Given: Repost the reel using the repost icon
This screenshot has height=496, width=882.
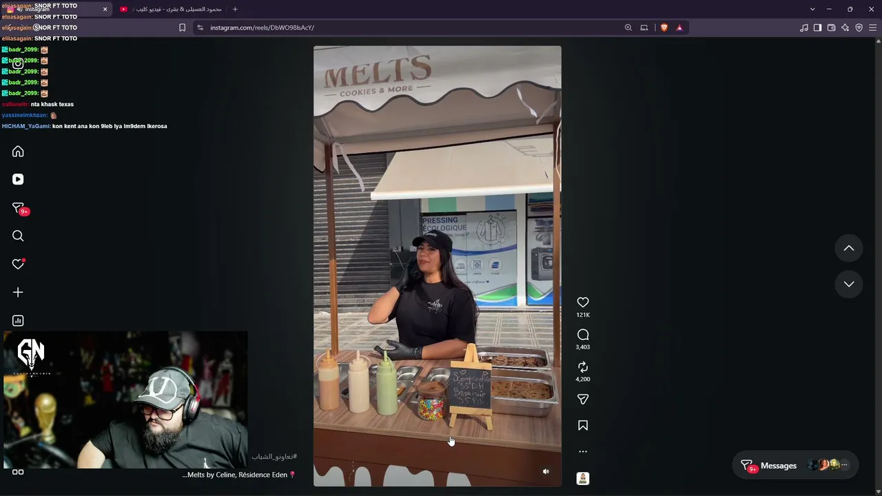Looking at the screenshot, I should click(x=583, y=367).
